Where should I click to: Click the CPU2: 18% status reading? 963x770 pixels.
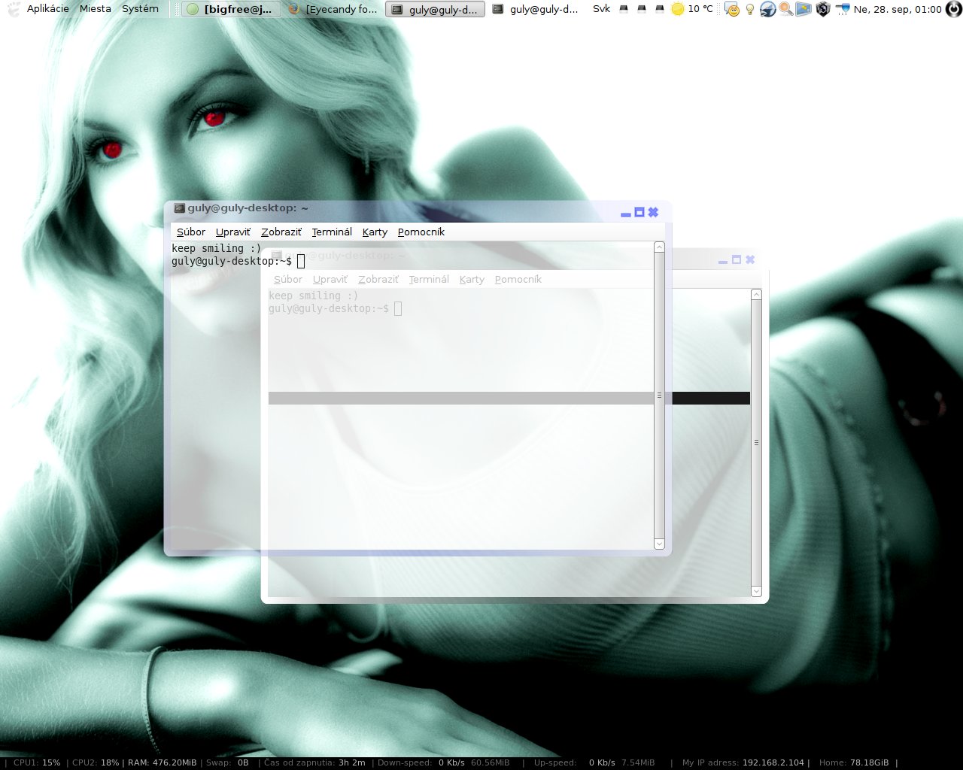pos(96,762)
